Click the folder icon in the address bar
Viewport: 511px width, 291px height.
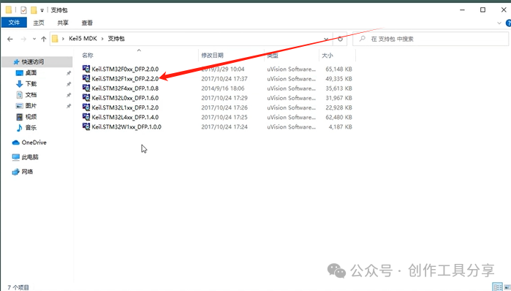pos(55,39)
